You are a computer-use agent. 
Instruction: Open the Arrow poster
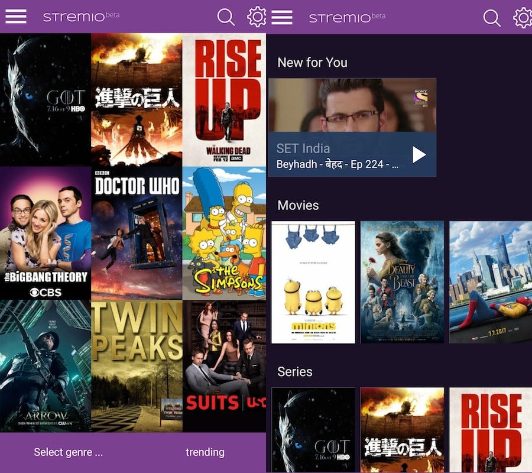(x=46, y=366)
